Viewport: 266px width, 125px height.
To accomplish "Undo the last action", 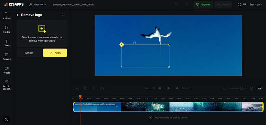I will pos(177,5).
